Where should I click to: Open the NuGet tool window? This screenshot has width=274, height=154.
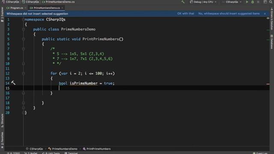pyautogui.click(x=31, y=153)
